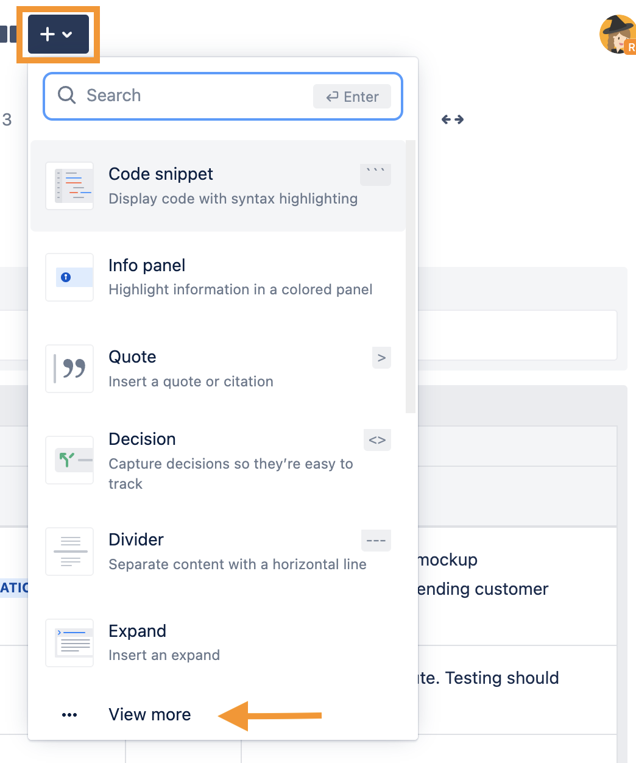Click the Decision arrow thumbnail icon
Viewport: 636px width, 763px height.
point(69,460)
